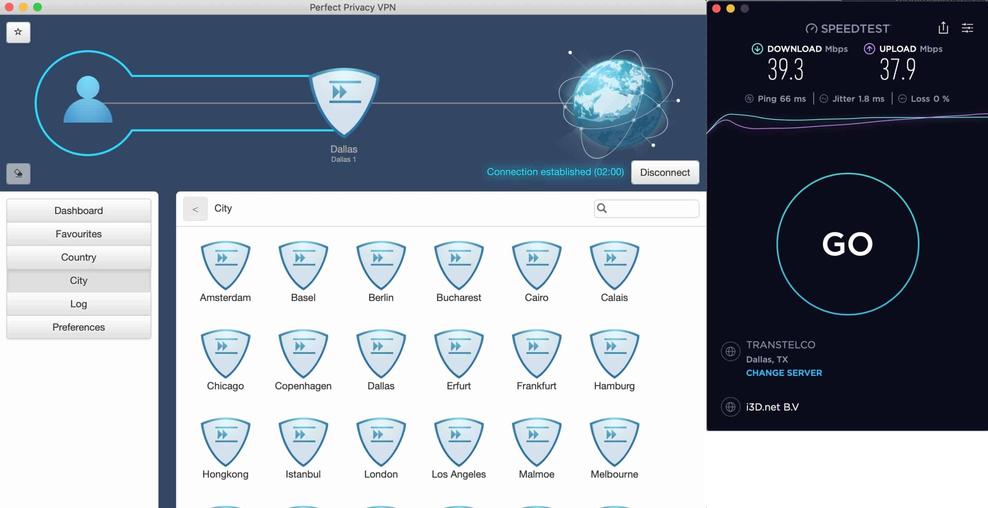988x508 pixels.
Task: Open the Country tab
Action: tap(79, 257)
